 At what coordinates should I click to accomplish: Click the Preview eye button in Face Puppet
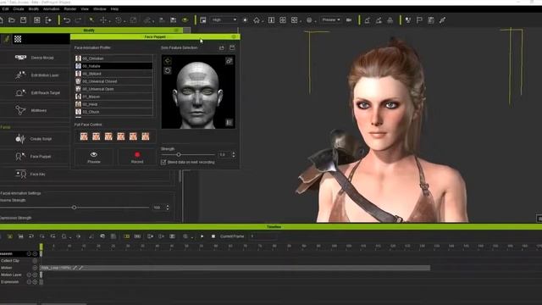pos(94,157)
